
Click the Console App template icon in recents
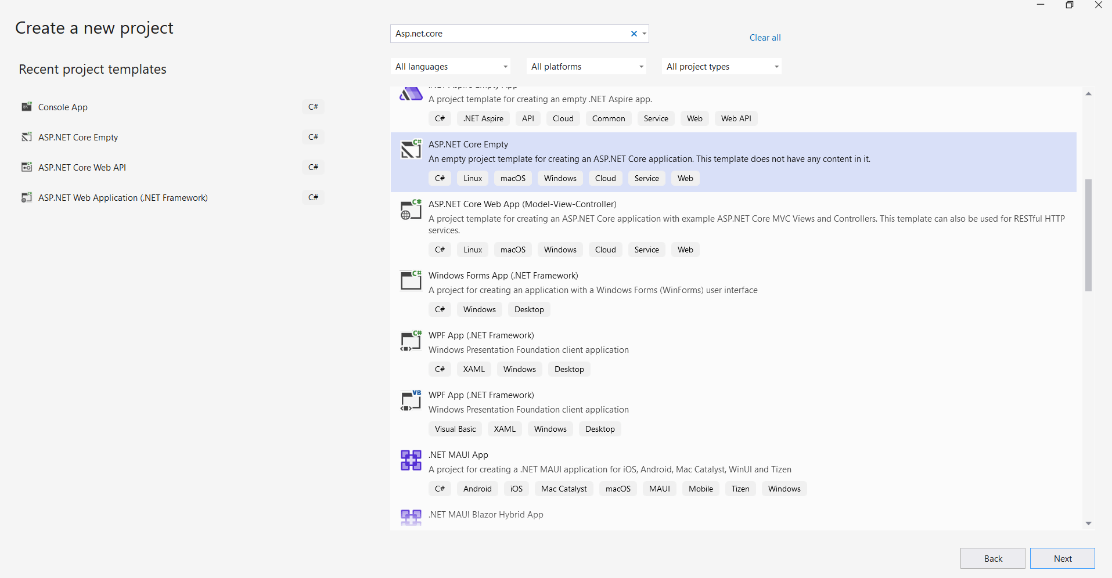click(x=26, y=107)
